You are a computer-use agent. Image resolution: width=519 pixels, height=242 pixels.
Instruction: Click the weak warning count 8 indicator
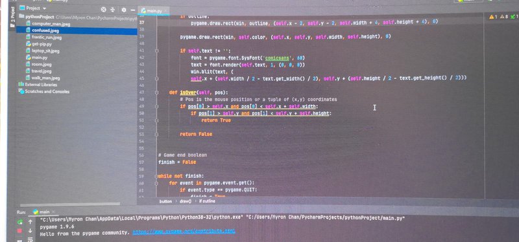pyautogui.click(x=503, y=17)
